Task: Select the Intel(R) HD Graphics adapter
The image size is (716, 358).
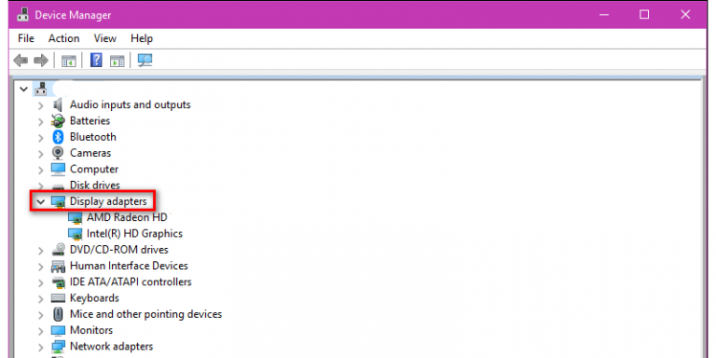Action: point(134,234)
